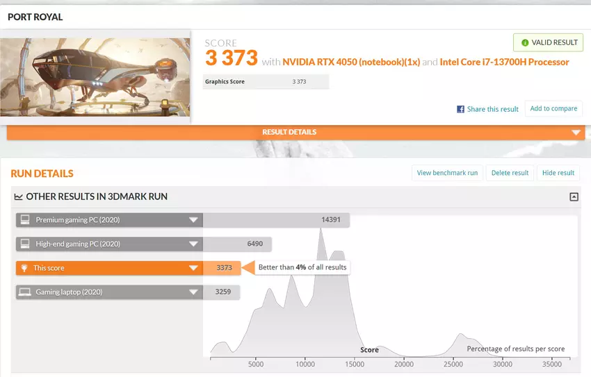591x377 pixels.
Task: Open the Gaming laptop dropdown arrow
Action: coord(193,292)
